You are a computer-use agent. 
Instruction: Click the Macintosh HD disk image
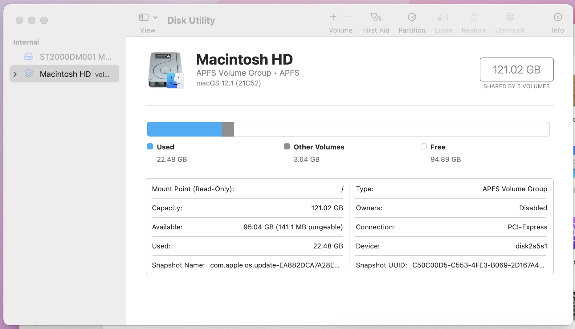[x=166, y=70]
